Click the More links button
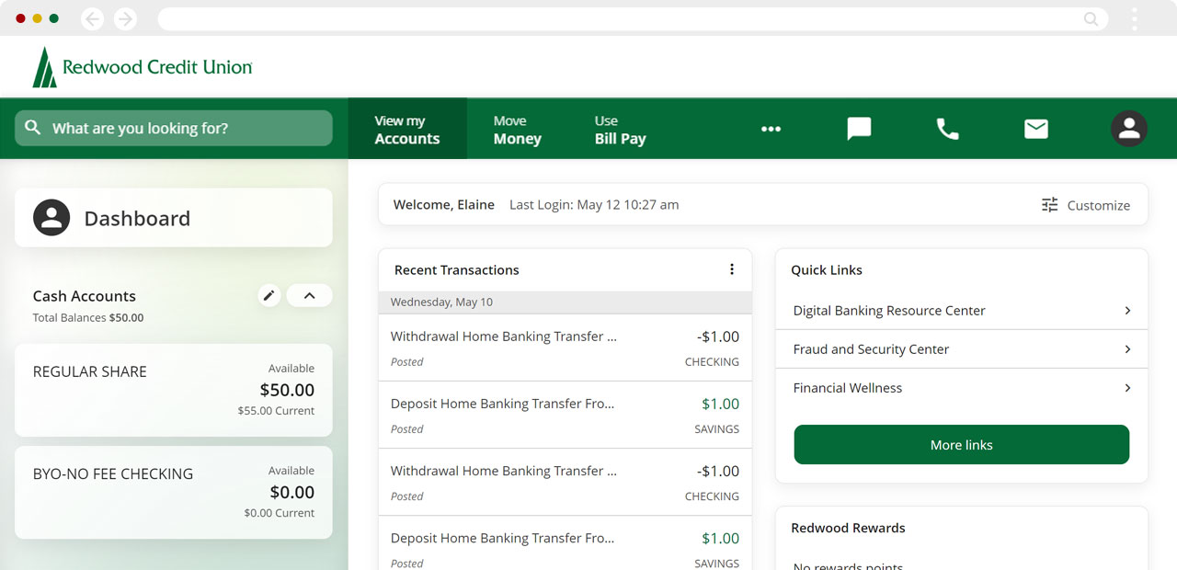This screenshot has height=570, width=1177. 962,445
